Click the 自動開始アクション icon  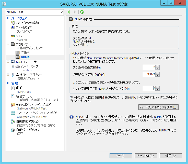pyautogui.click(x=13, y=121)
